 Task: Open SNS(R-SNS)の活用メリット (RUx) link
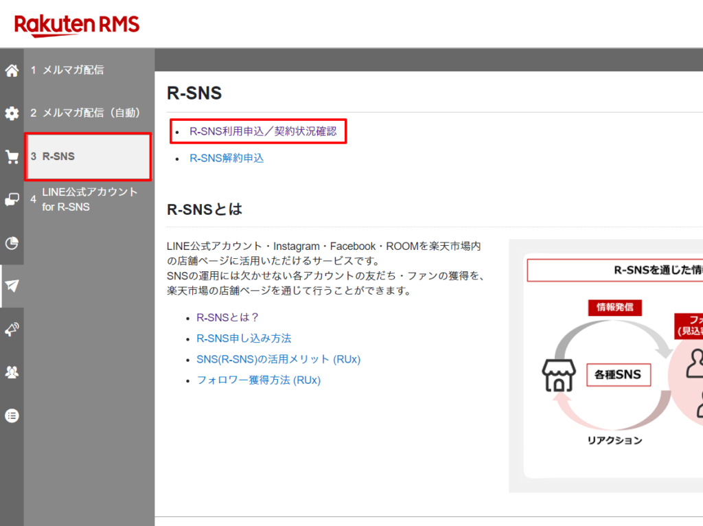pos(279,359)
